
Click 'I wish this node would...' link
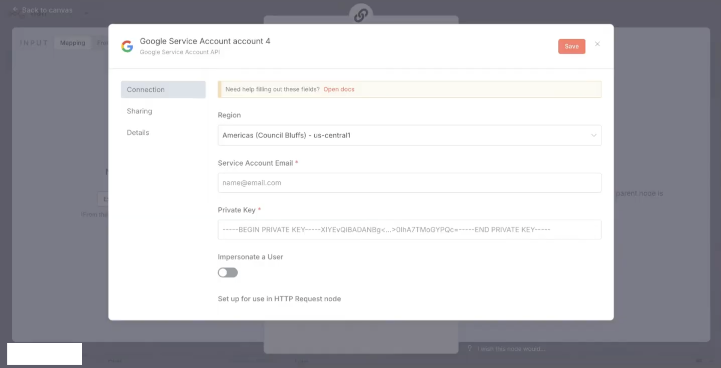click(x=511, y=349)
